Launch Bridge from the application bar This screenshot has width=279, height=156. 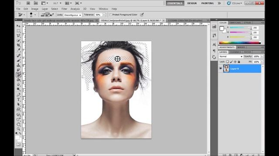coord(28,3)
